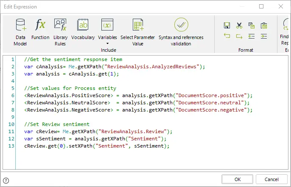291x187 pixels.
Task: Run Syntax and references validation
Action: [181, 32]
